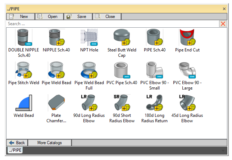
Task: Click in the Search input field
Action: coord(112,24)
